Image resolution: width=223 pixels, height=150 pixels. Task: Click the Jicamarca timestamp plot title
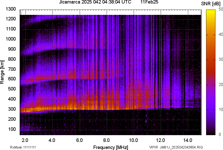tap(95, 2)
